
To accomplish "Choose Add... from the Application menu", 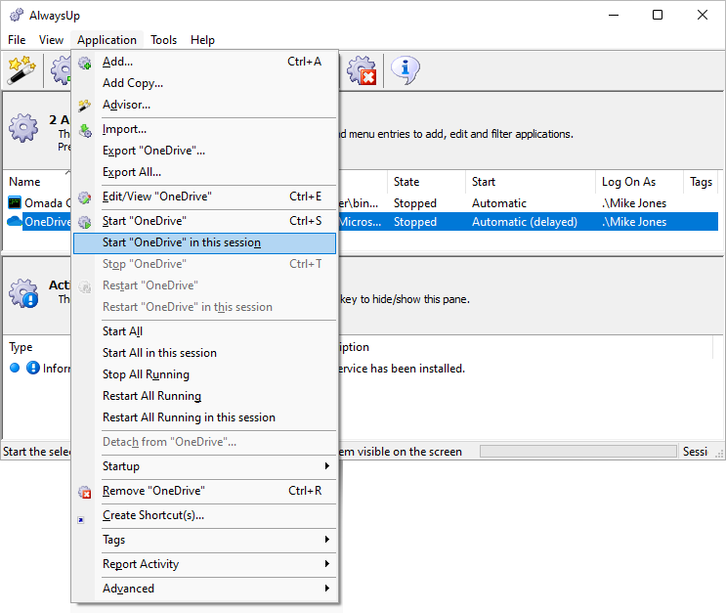I will point(204,62).
